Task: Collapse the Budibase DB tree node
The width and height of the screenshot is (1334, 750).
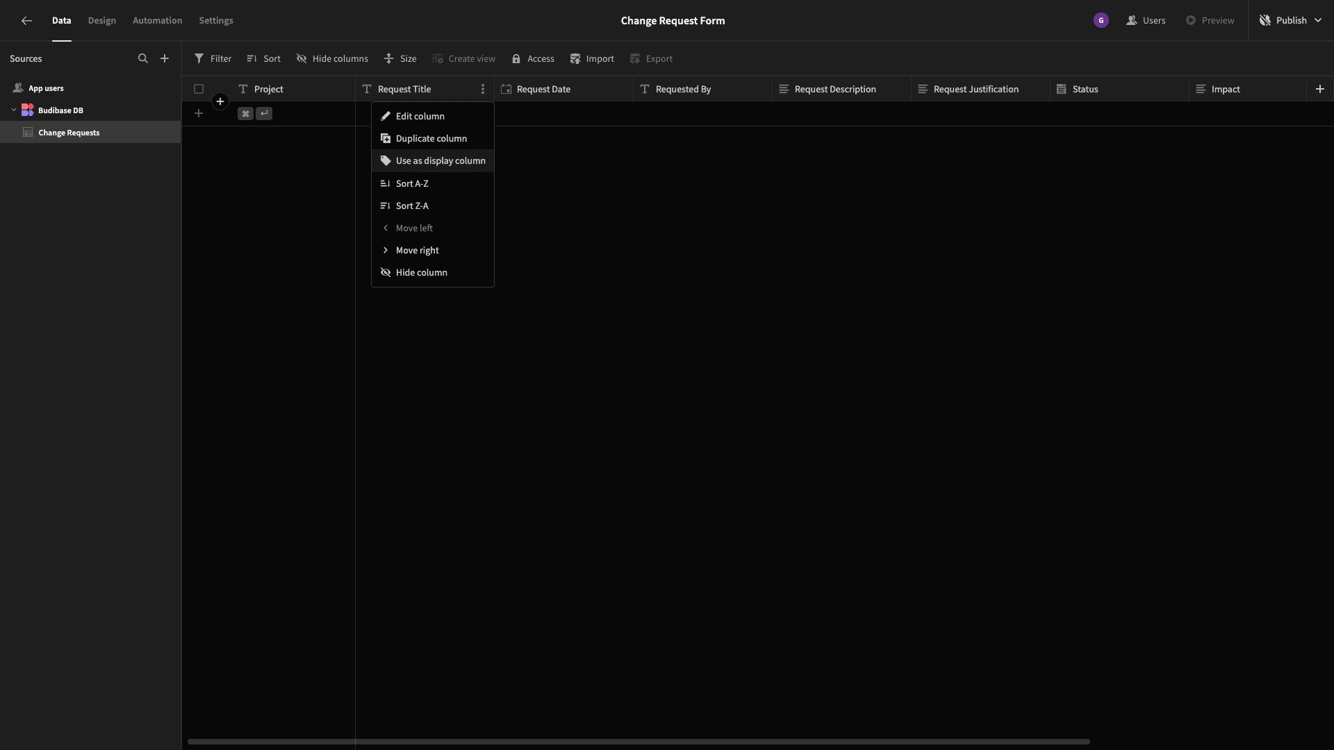Action: tap(13, 110)
